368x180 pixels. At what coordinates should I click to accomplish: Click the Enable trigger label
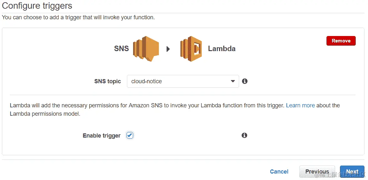click(x=102, y=136)
